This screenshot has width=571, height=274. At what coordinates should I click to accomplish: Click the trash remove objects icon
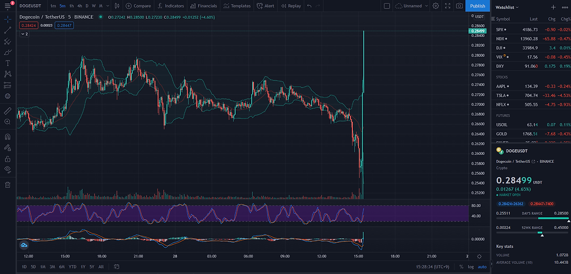point(7,185)
